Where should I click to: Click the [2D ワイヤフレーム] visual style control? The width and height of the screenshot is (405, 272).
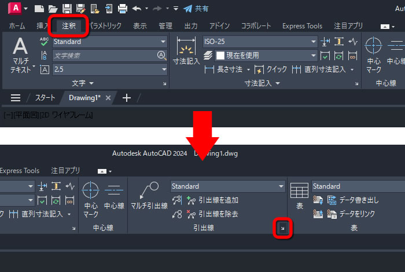(66, 115)
